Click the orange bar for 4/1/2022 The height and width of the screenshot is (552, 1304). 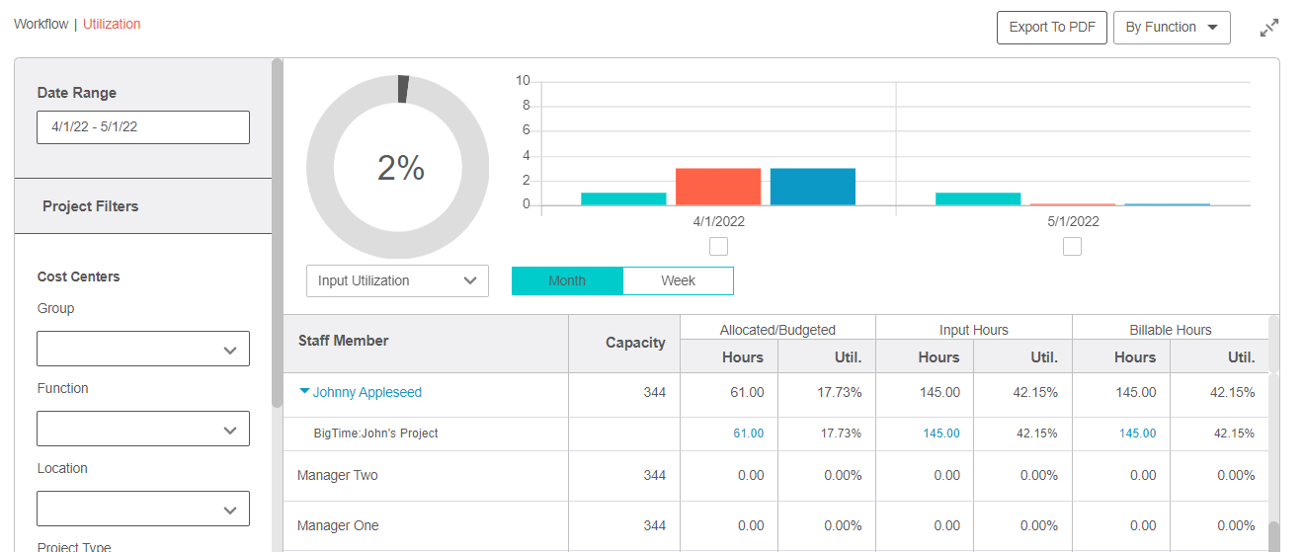click(x=718, y=187)
